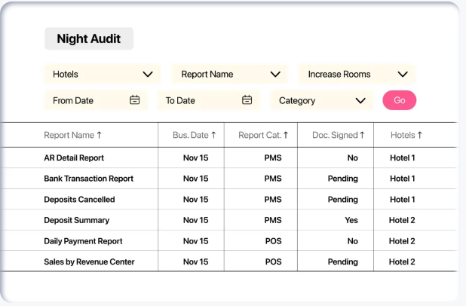Screen dimensions: 466x306
Task: Sort by Report Cat. arrow icon
Action: [287, 136]
